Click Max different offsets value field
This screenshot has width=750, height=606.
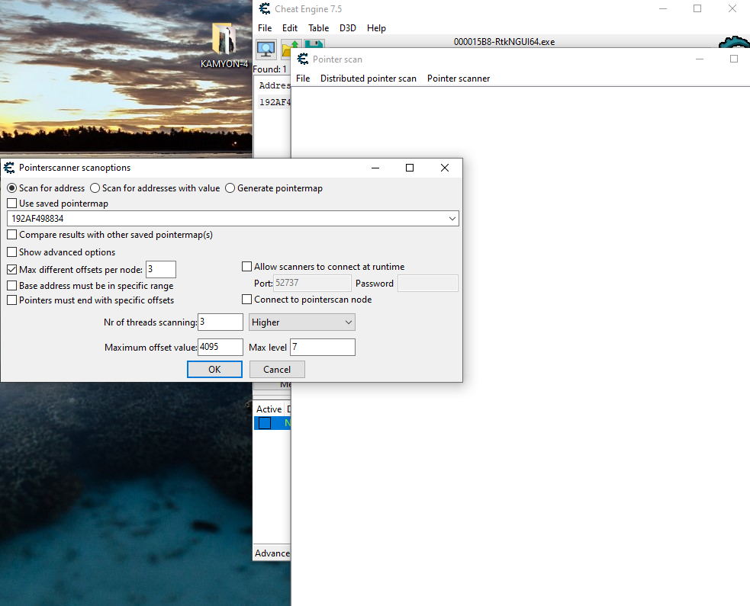coord(161,270)
